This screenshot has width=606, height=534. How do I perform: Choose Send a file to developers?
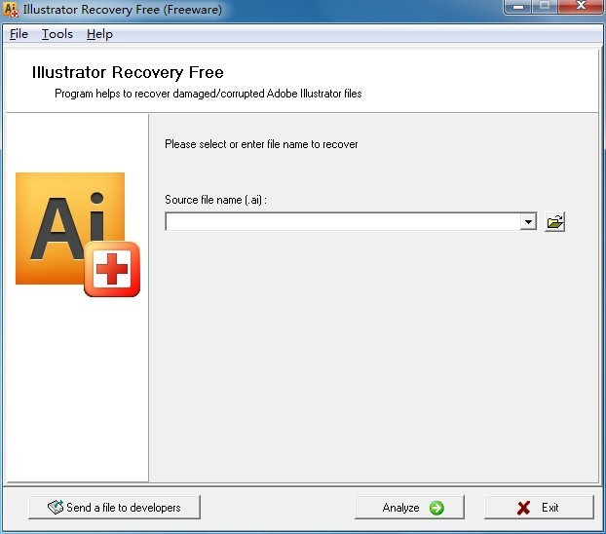point(115,508)
